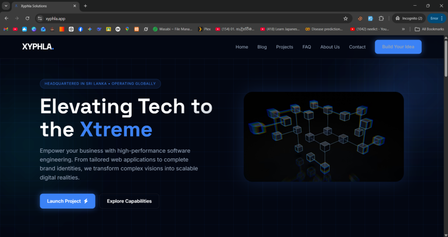448x237 pixels.
Task: Click the Launch Project button
Action: (67, 201)
